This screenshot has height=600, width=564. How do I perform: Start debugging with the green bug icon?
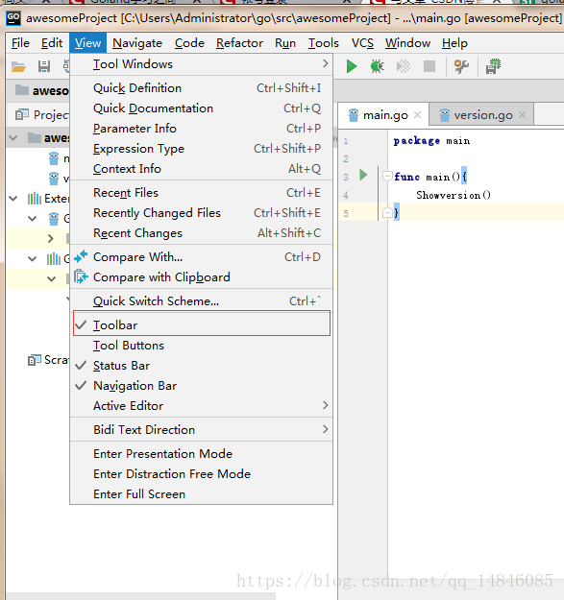click(x=378, y=66)
